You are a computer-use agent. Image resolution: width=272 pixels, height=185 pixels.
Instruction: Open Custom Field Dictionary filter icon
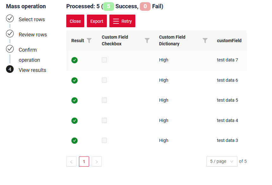[205, 41]
